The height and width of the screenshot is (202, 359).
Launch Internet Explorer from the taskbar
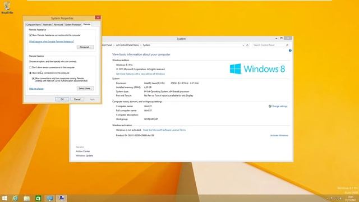[15, 198]
